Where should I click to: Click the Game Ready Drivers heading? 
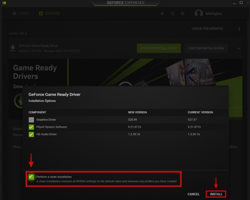pyautogui.click(x=35, y=72)
